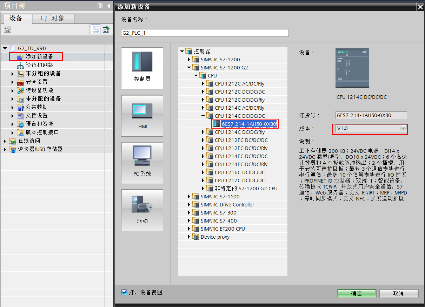
Task: Select the 驱动 device category icon
Action: (142, 210)
